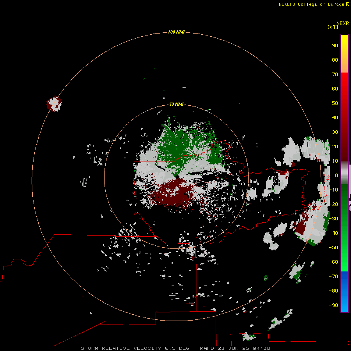Click the 30 value on the velocity scale
The height and width of the screenshot is (351, 351).
[335, 132]
